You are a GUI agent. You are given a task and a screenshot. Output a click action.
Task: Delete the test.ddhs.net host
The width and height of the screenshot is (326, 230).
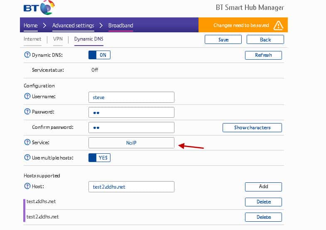point(263,202)
